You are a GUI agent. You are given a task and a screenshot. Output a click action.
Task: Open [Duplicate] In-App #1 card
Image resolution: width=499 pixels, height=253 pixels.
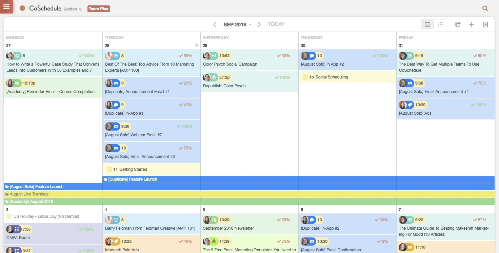(x=151, y=109)
